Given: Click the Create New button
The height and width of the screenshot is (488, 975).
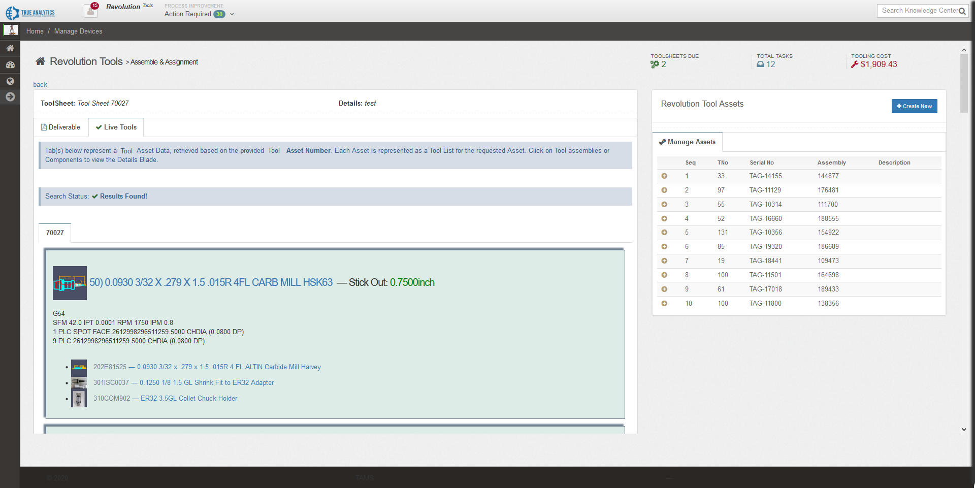Looking at the screenshot, I should tap(914, 106).
